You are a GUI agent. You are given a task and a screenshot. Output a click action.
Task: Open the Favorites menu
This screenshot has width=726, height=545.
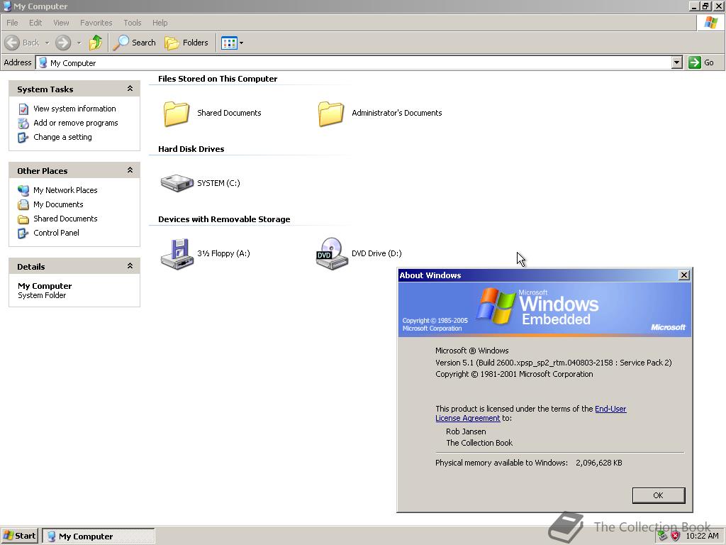click(x=96, y=23)
